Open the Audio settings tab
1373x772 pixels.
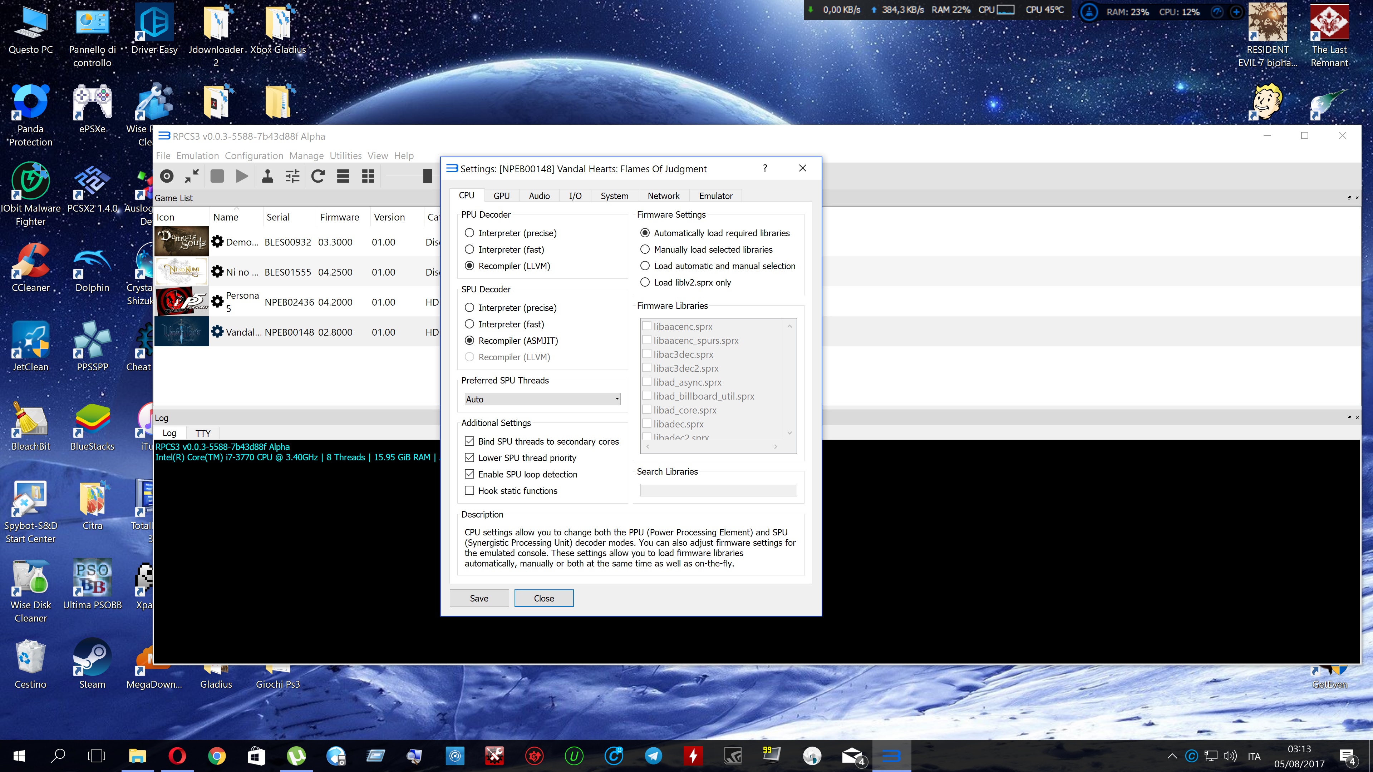(x=539, y=196)
